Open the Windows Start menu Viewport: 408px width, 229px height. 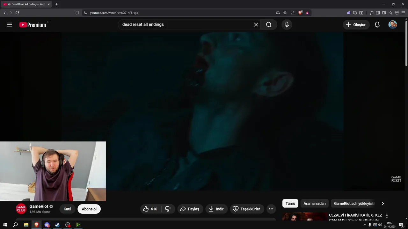pos(5,225)
